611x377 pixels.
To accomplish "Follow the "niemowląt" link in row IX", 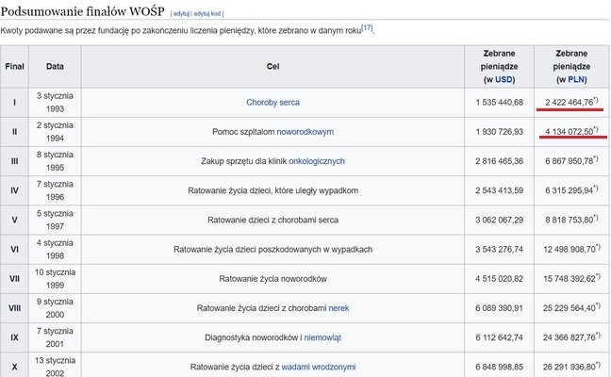I will tap(322, 337).
